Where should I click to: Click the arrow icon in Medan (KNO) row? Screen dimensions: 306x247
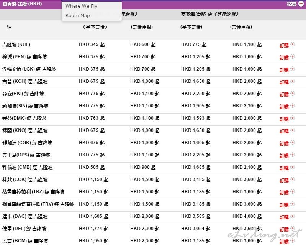pyautogui.click(x=293, y=130)
